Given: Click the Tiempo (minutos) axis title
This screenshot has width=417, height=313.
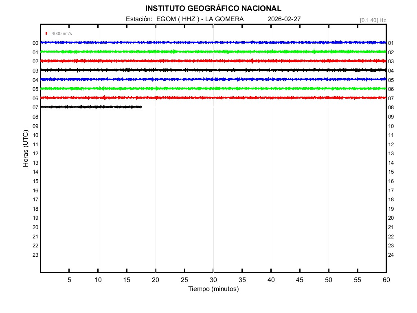Looking at the screenshot, I should click(213, 289).
